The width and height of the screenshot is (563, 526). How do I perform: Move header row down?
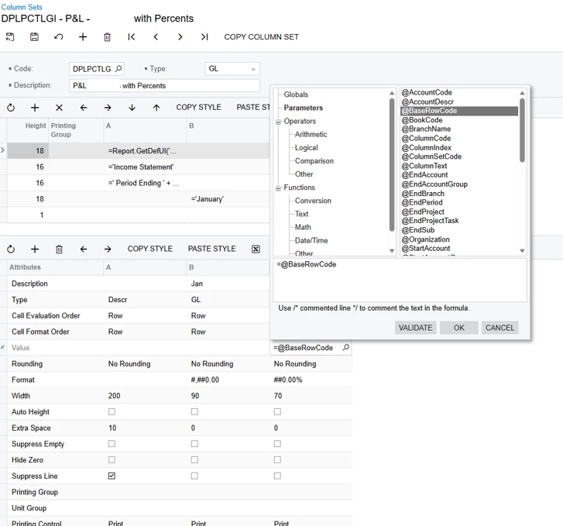[x=132, y=108]
